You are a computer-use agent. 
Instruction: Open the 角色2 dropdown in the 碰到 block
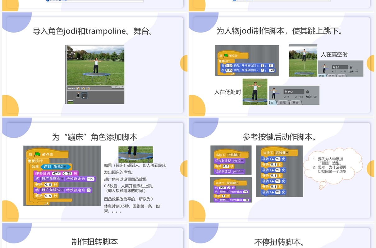coord(60,167)
